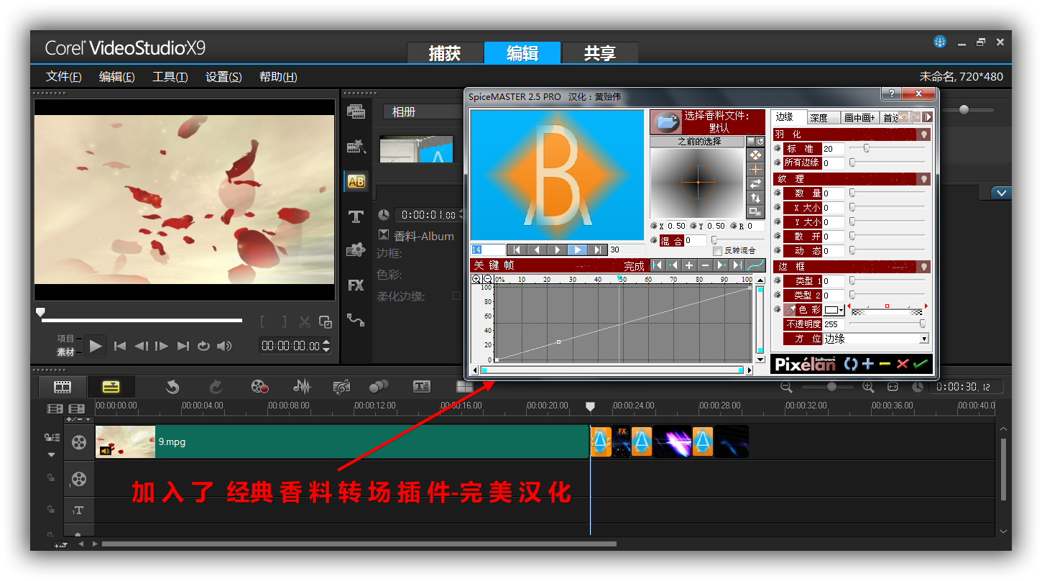Toggle the animation button beside 混合
The image size is (1042, 581).
click(x=653, y=241)
